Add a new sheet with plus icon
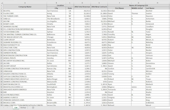Viewport: 170px width, 110px height. point(33,107)
